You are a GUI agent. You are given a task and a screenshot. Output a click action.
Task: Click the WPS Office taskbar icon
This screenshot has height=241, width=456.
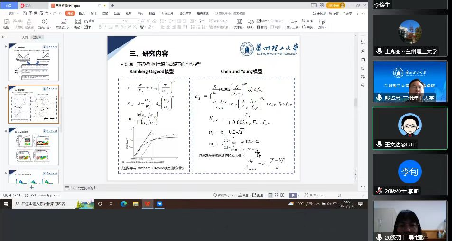click(147, 204)
